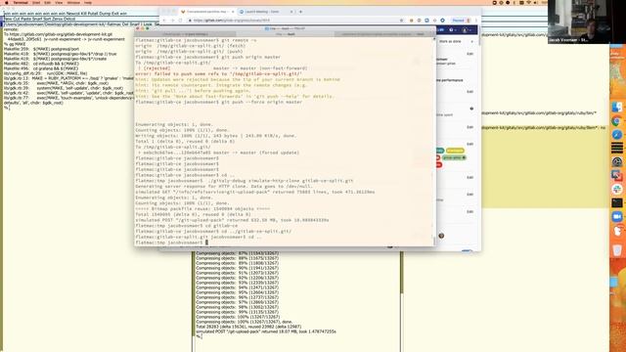Click the volume status icon
This screenshot has height=352, width=626.
click(x=535, y=2)
